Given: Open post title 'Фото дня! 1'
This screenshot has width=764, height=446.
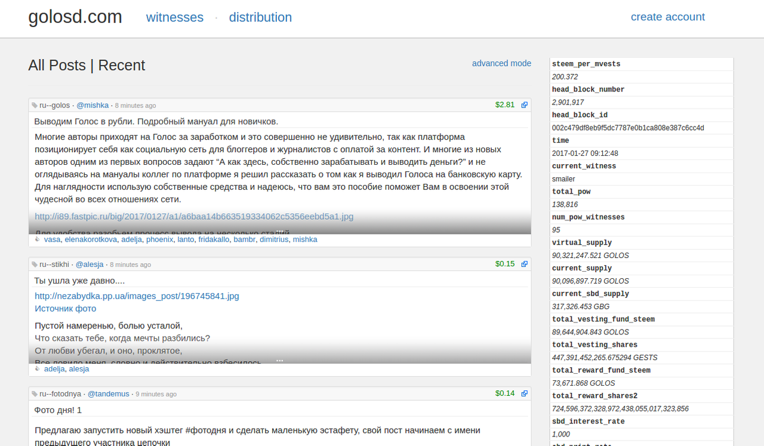Looking at the screenshot, I should 58,410.
